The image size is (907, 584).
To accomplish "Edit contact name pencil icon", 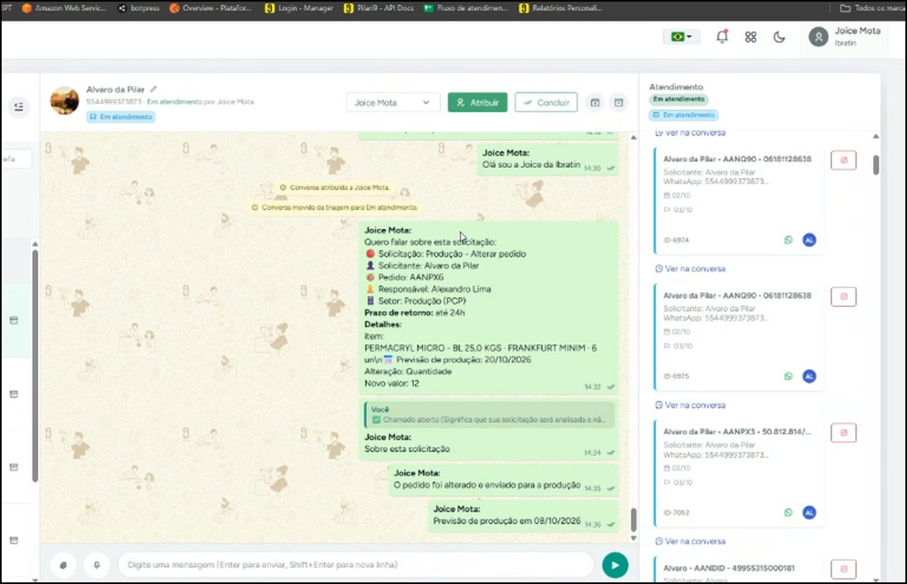I will click(x=153, y=89).
